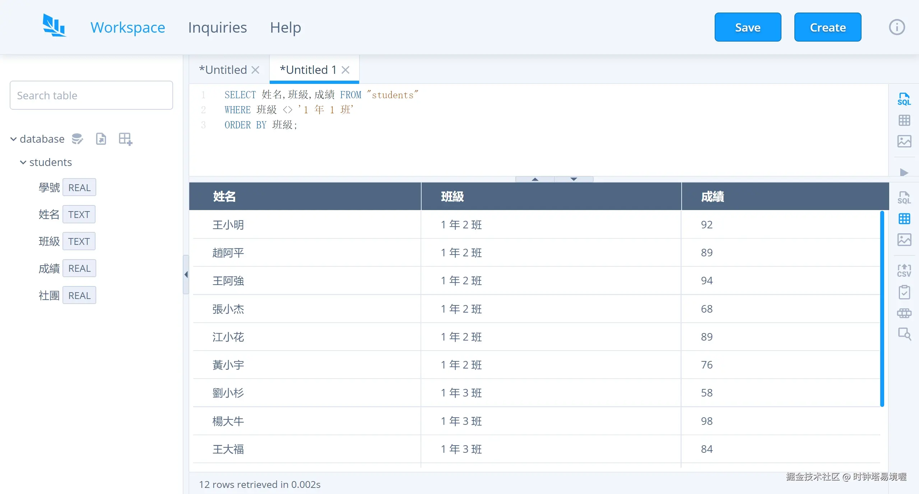Click the edit database icon
The image size is (919, 494).
point(77,139)
